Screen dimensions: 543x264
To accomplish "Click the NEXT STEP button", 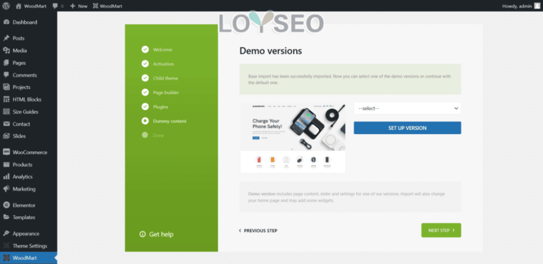I will click(x=441, y=230).
